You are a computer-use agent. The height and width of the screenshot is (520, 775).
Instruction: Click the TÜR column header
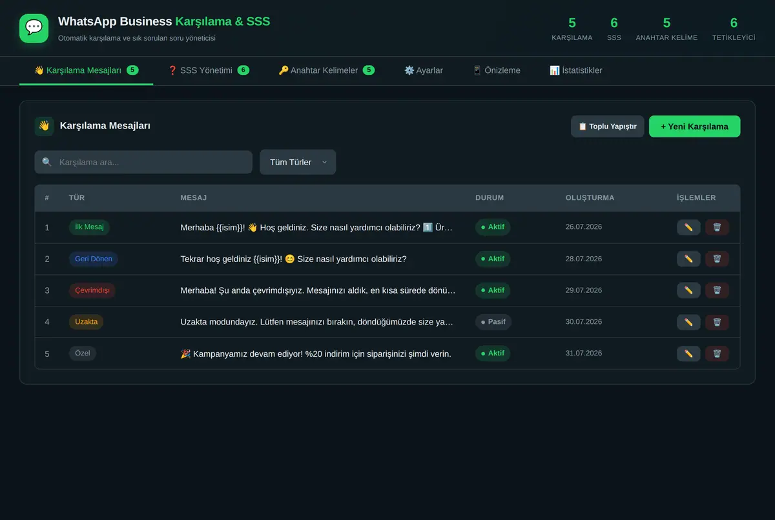[77, 198]
